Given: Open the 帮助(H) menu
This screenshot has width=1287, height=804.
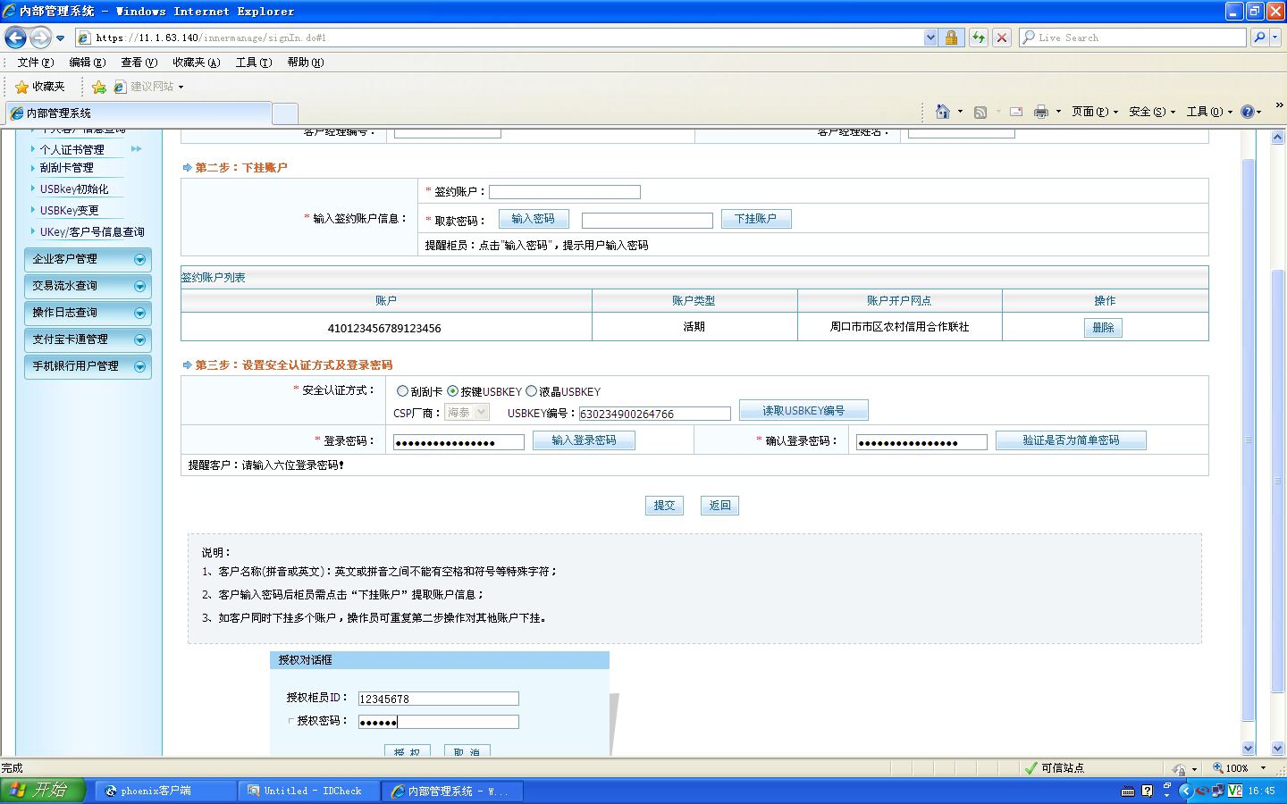Looking at the screenshot, I should coord(306,63).
